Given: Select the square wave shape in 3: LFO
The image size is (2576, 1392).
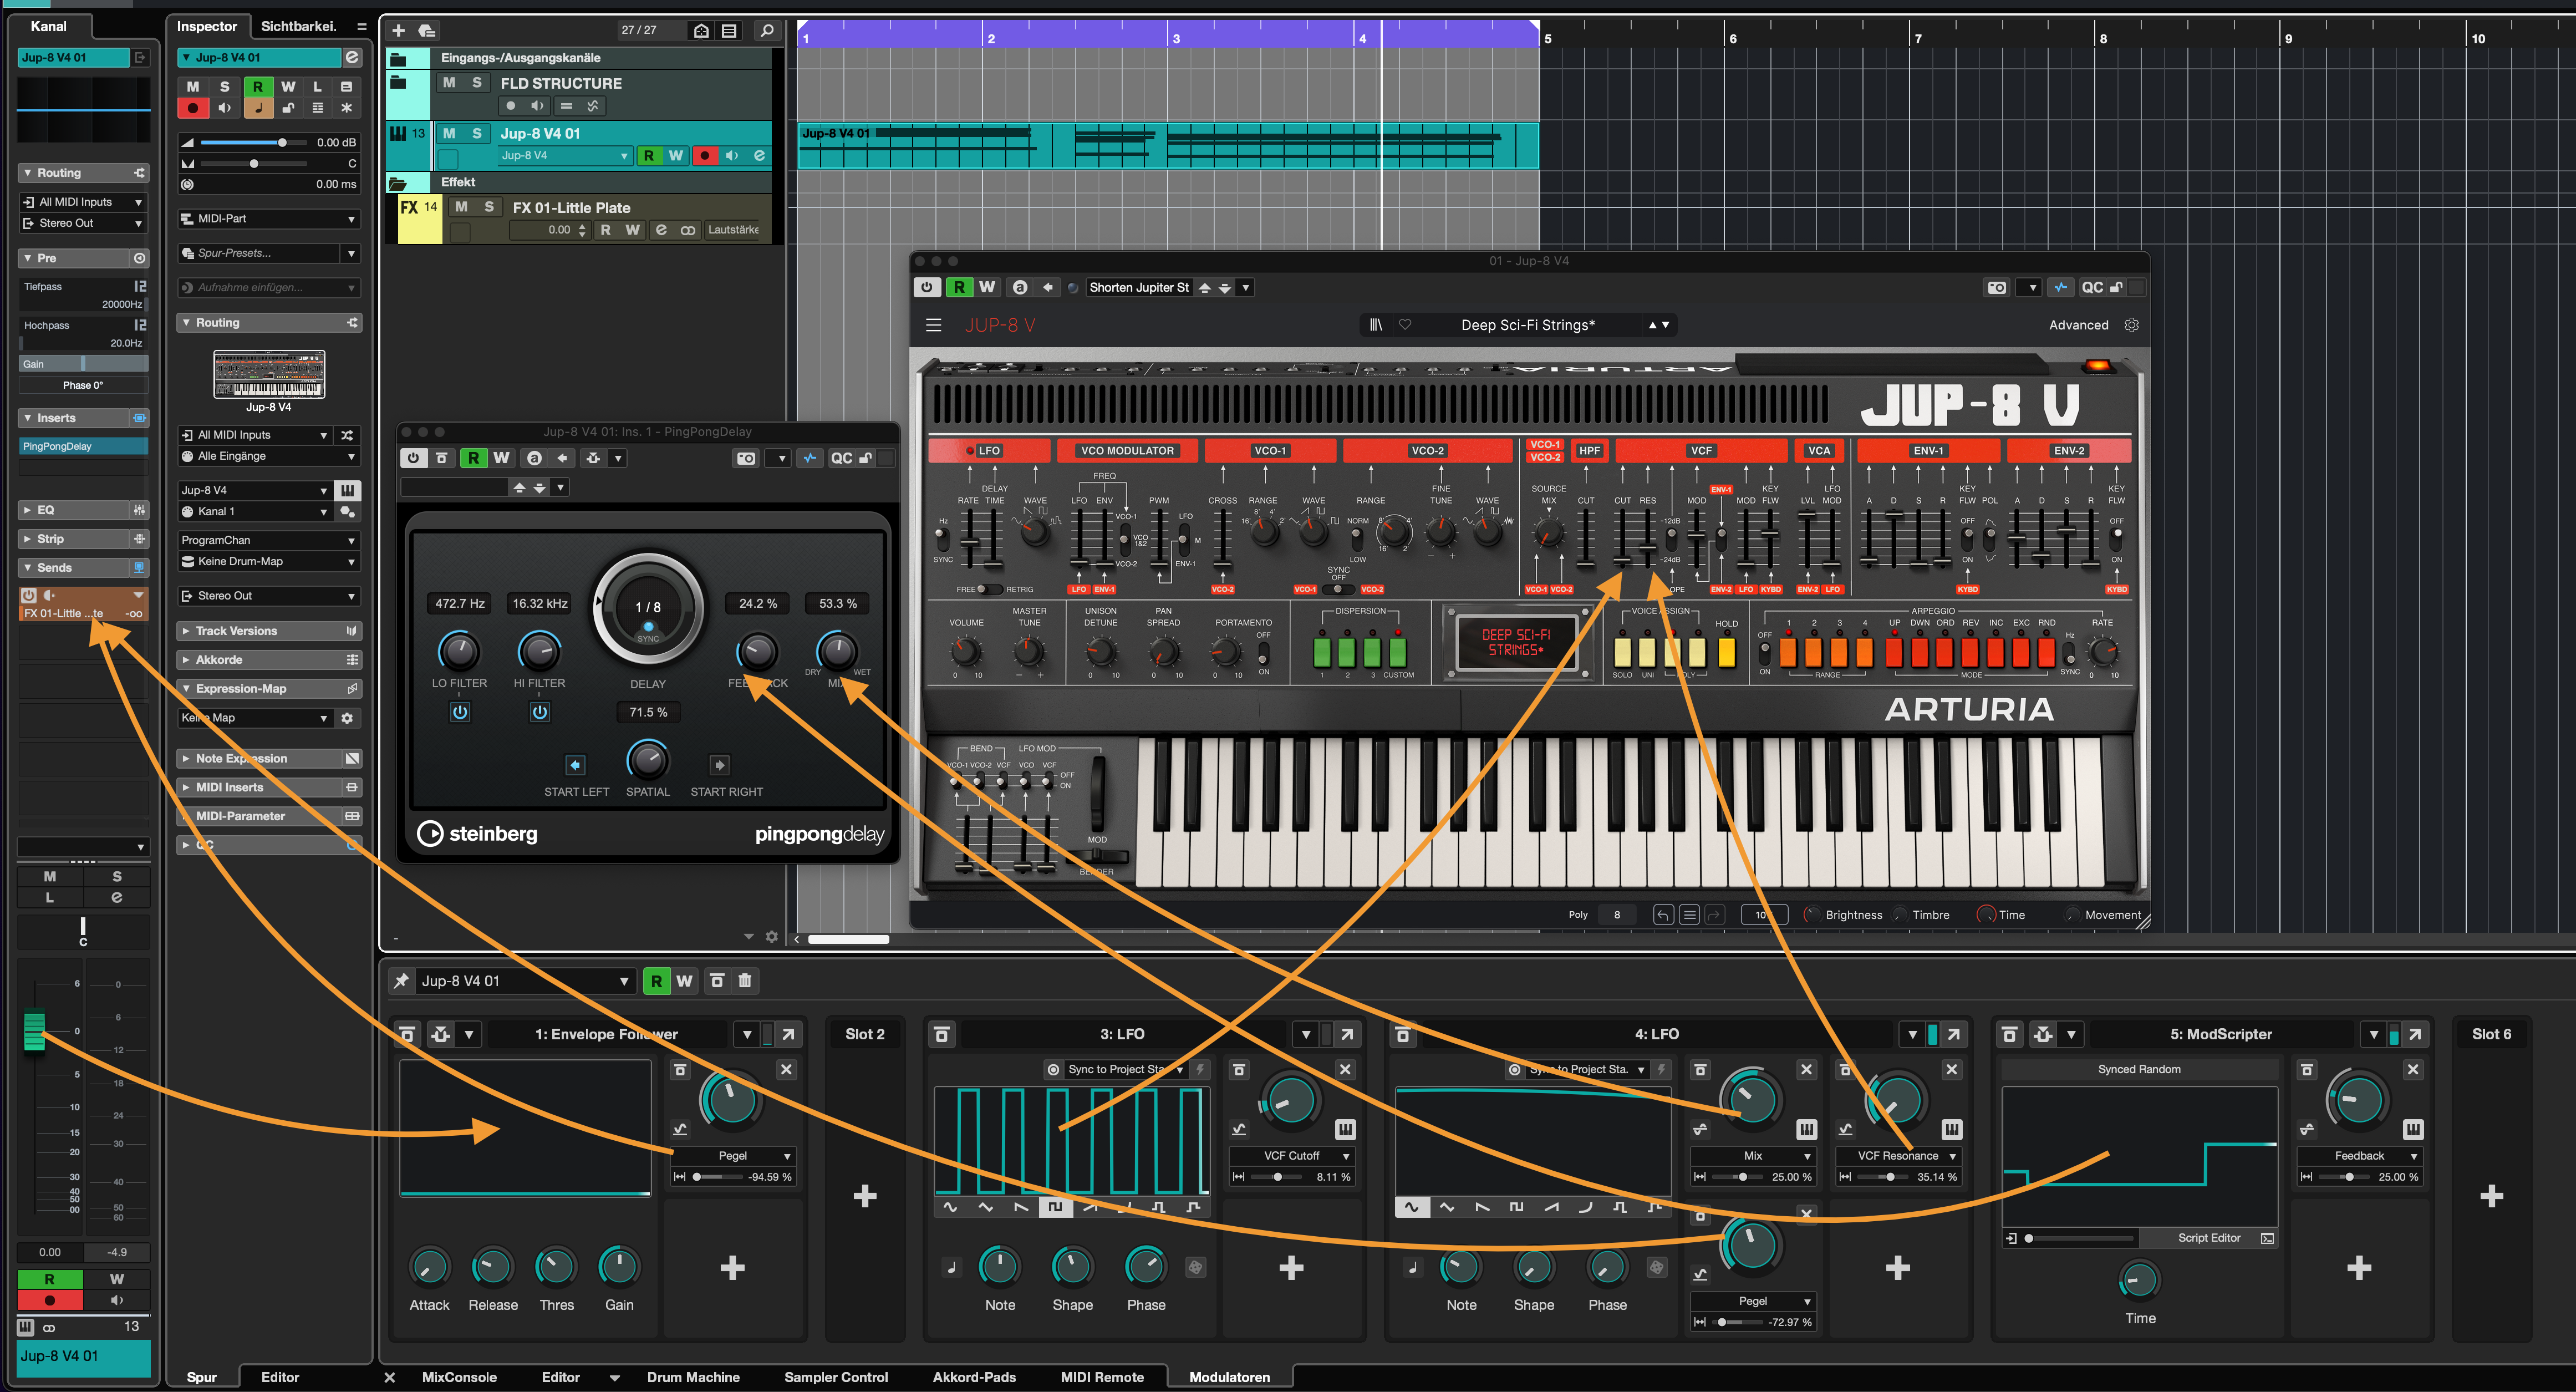Looking at the screenshot, I should (1055, 1207).
